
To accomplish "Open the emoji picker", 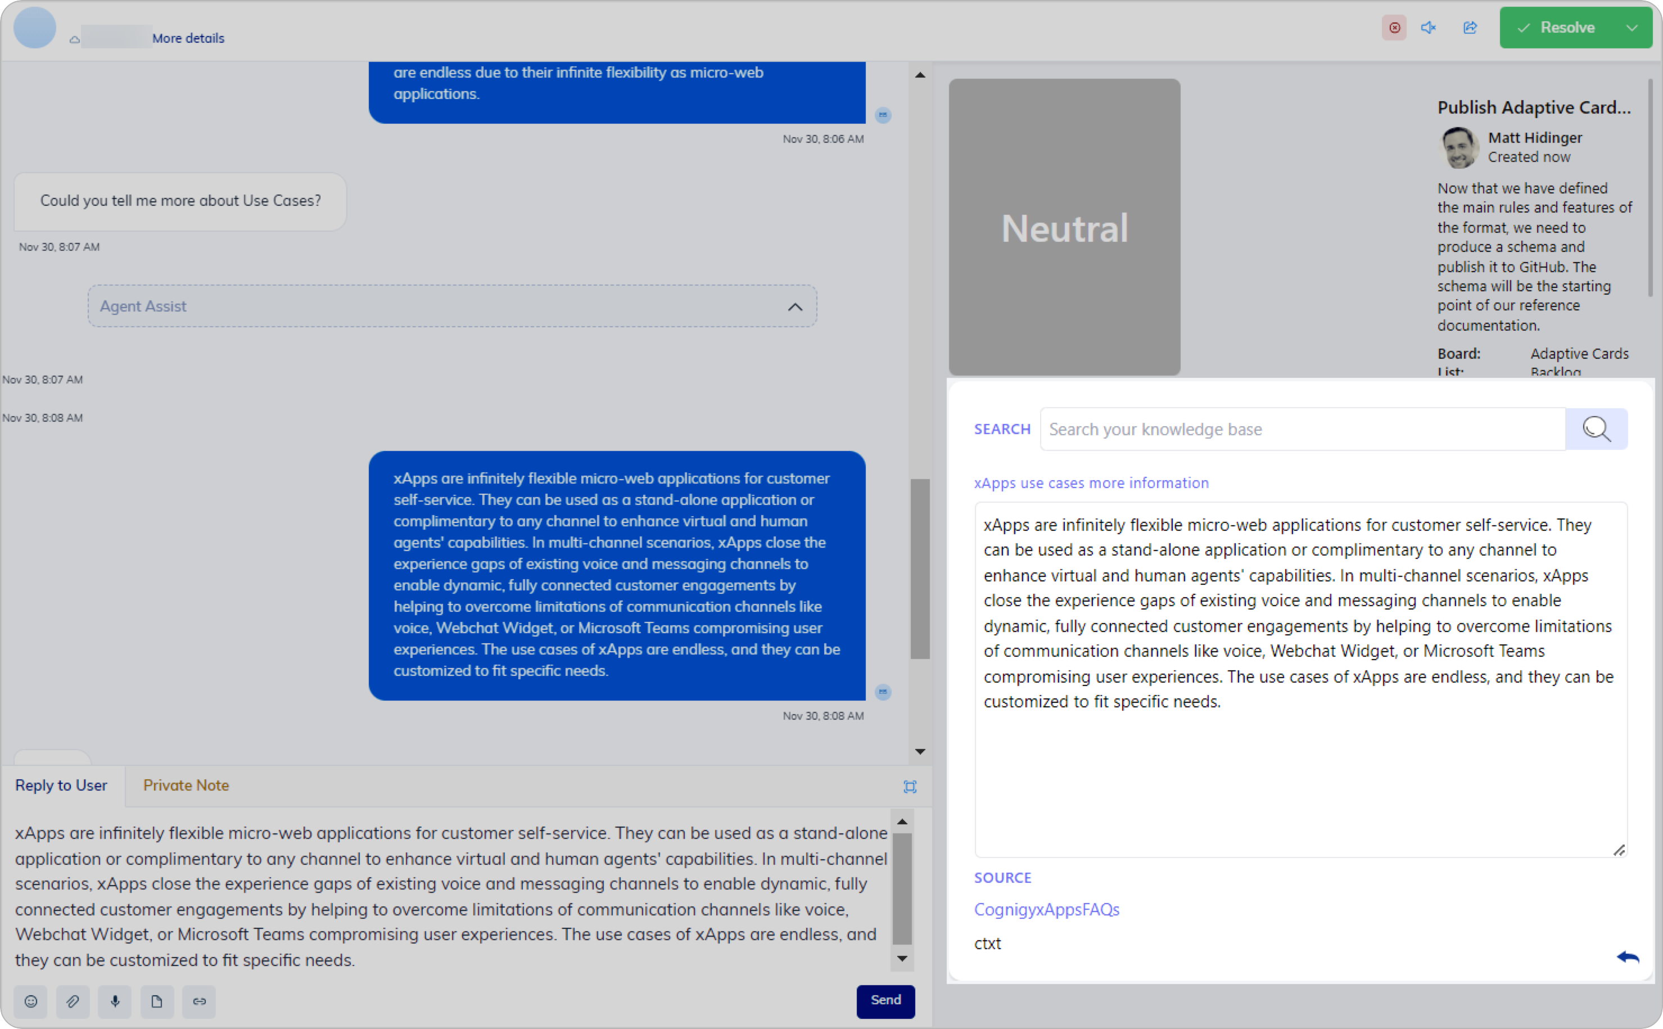I will [30, 1001].
